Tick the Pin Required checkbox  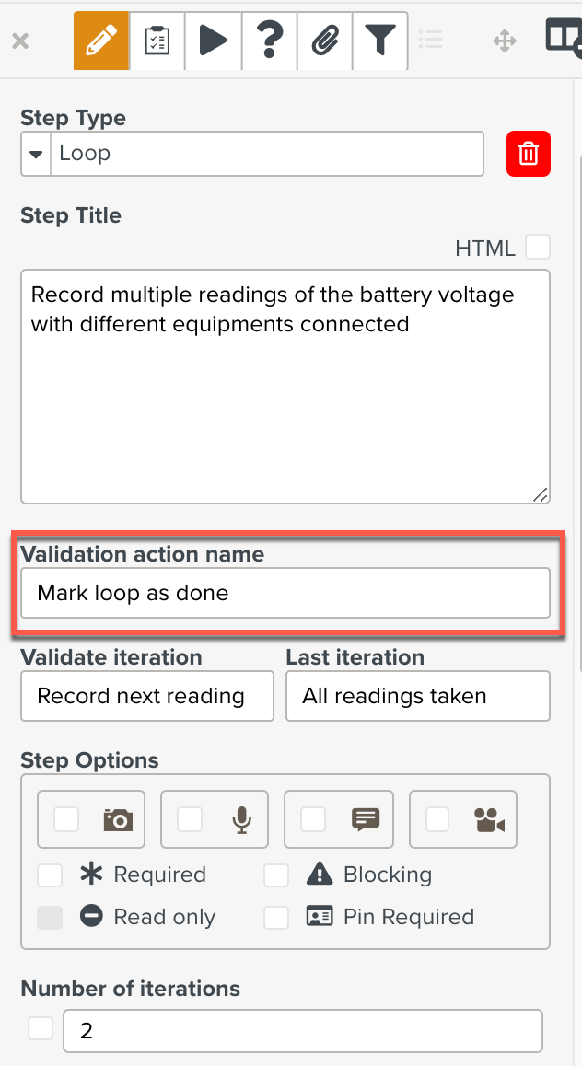pyautogui.click(x=276, y=917)
